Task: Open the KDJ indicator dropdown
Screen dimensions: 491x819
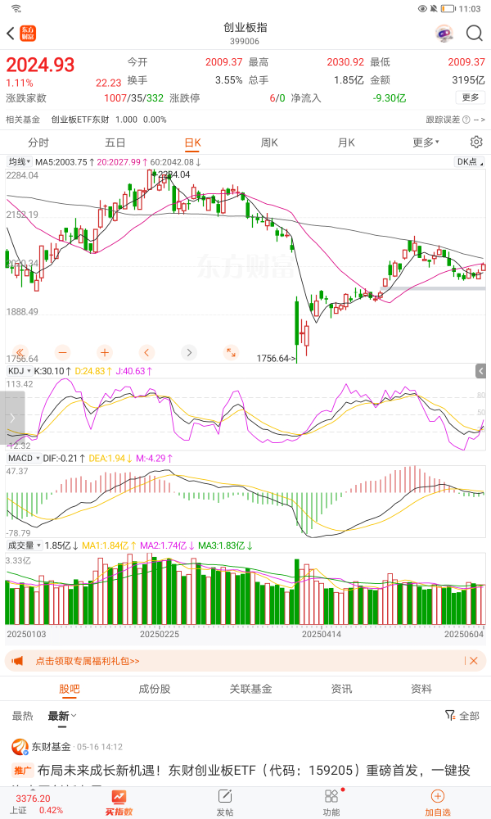Action: pyautogui.click(x=18, y=371)
